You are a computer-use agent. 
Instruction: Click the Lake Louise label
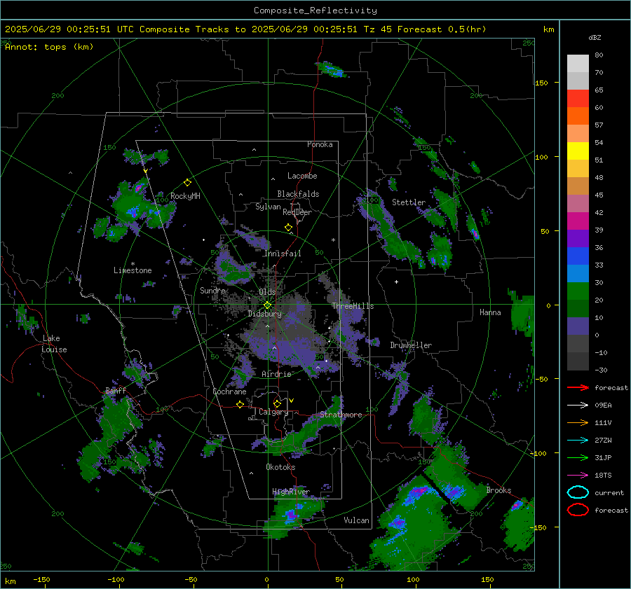55,344
